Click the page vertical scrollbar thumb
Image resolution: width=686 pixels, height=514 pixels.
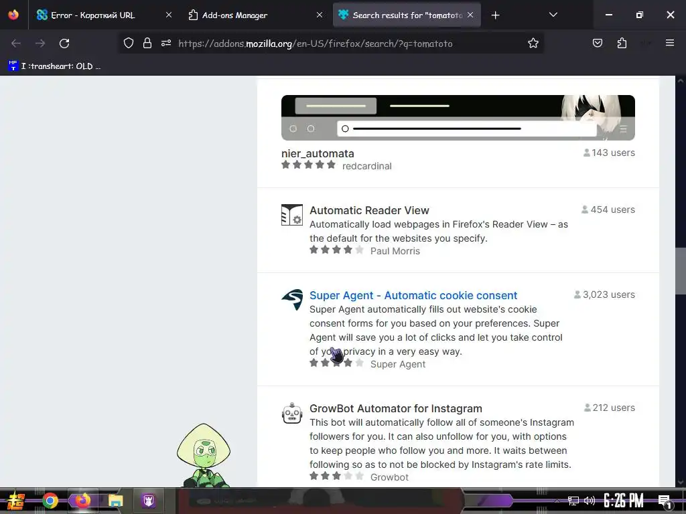coord(681,271)
